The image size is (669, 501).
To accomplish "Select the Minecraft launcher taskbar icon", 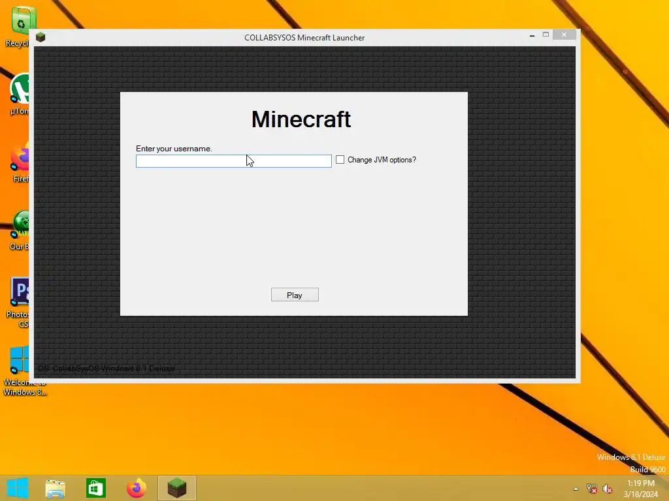I will point(176,488).
